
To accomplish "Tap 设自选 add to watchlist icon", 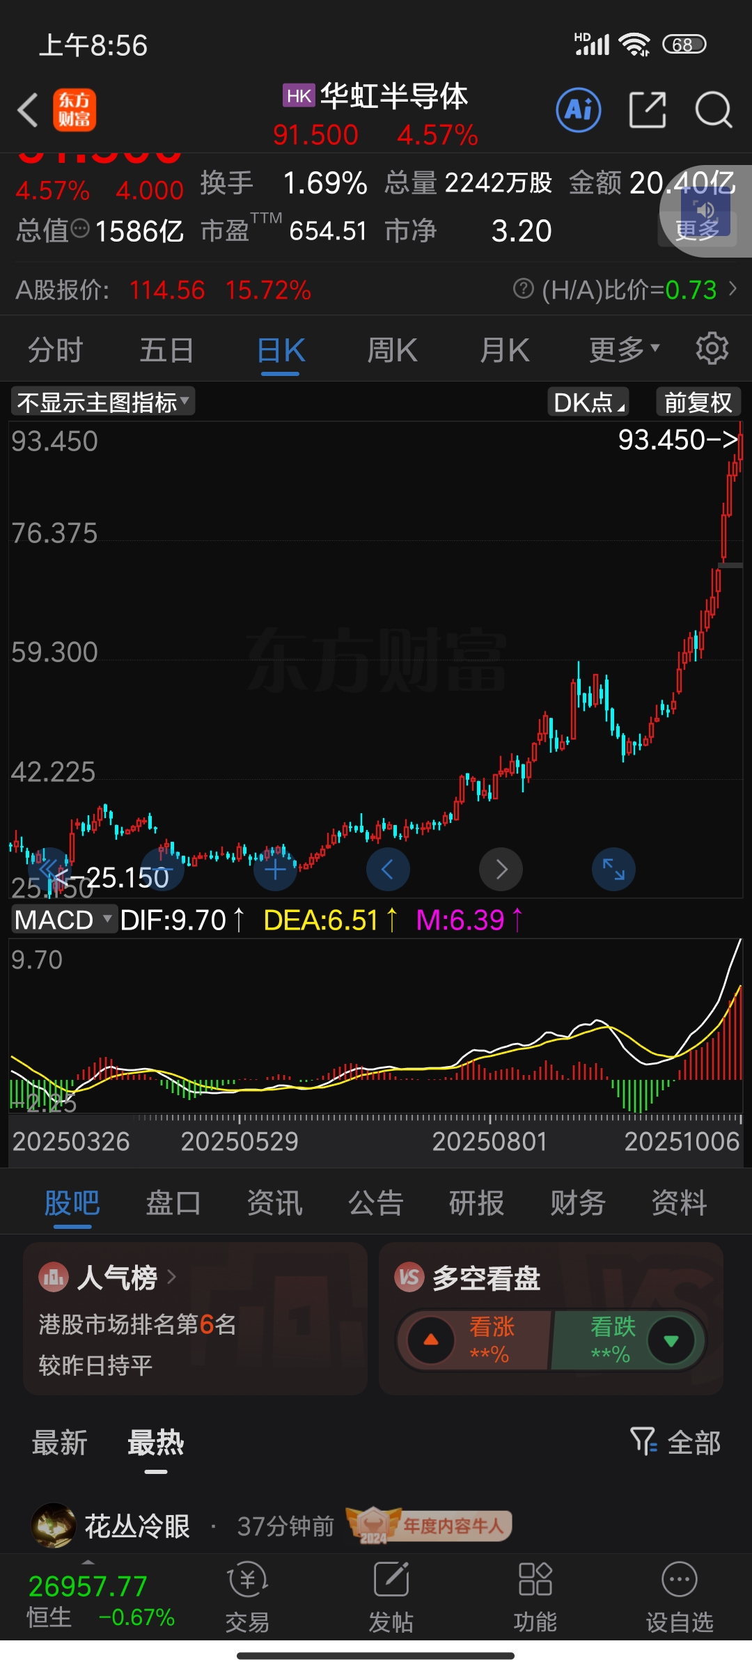I will 680,1598.
